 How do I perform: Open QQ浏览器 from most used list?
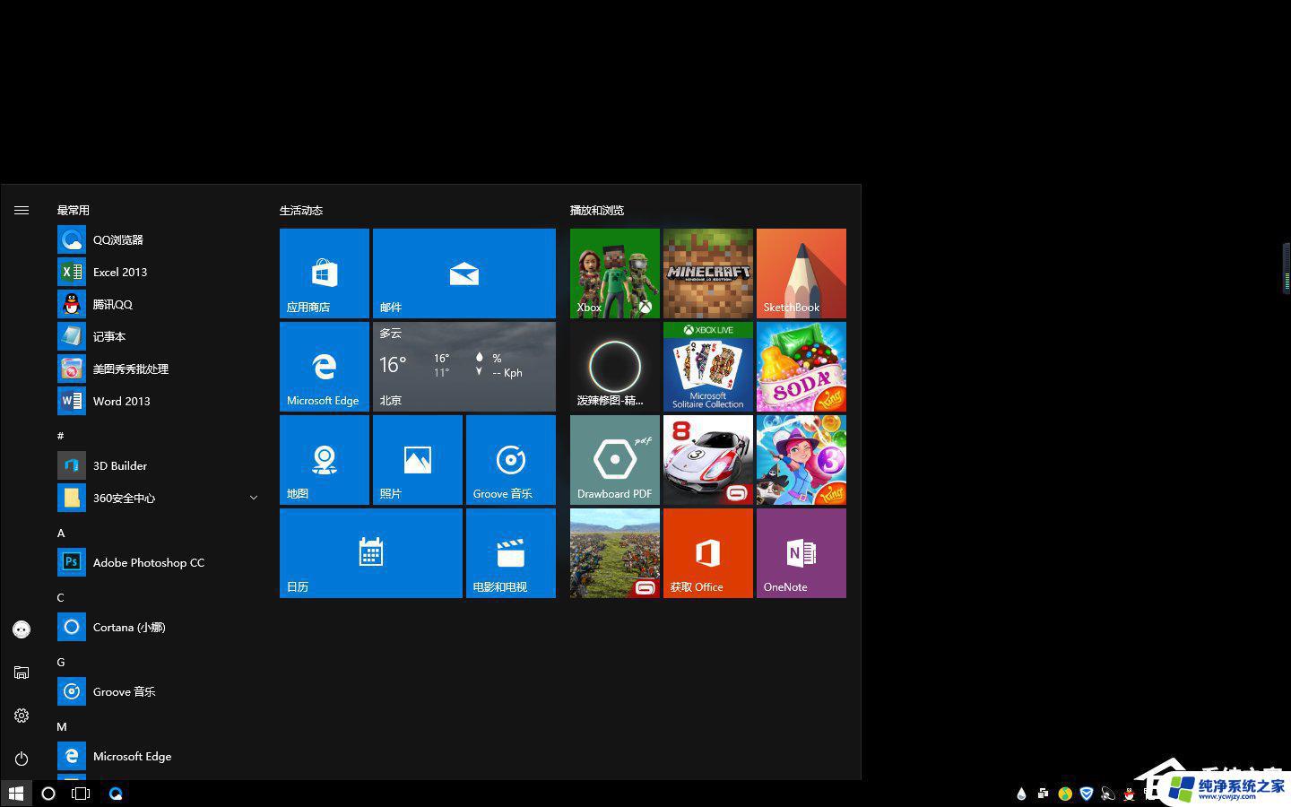click(x=158, y=239)
